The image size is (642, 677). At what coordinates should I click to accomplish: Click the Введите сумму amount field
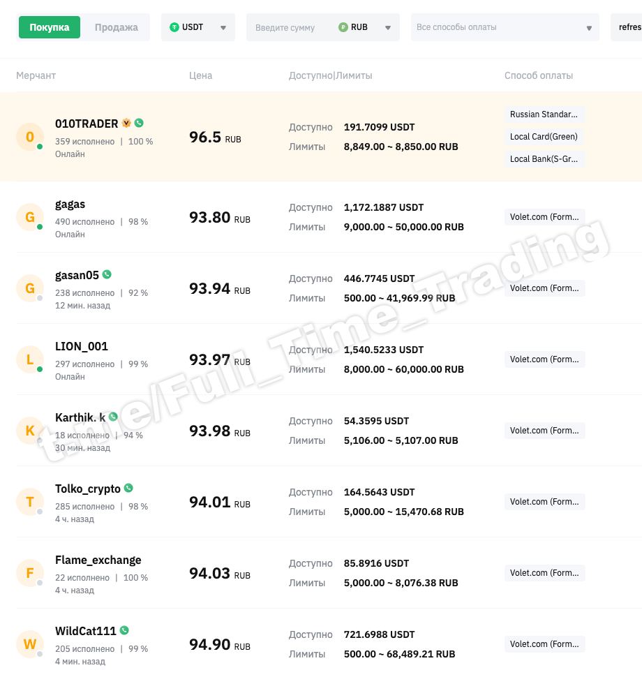[290, 27]
